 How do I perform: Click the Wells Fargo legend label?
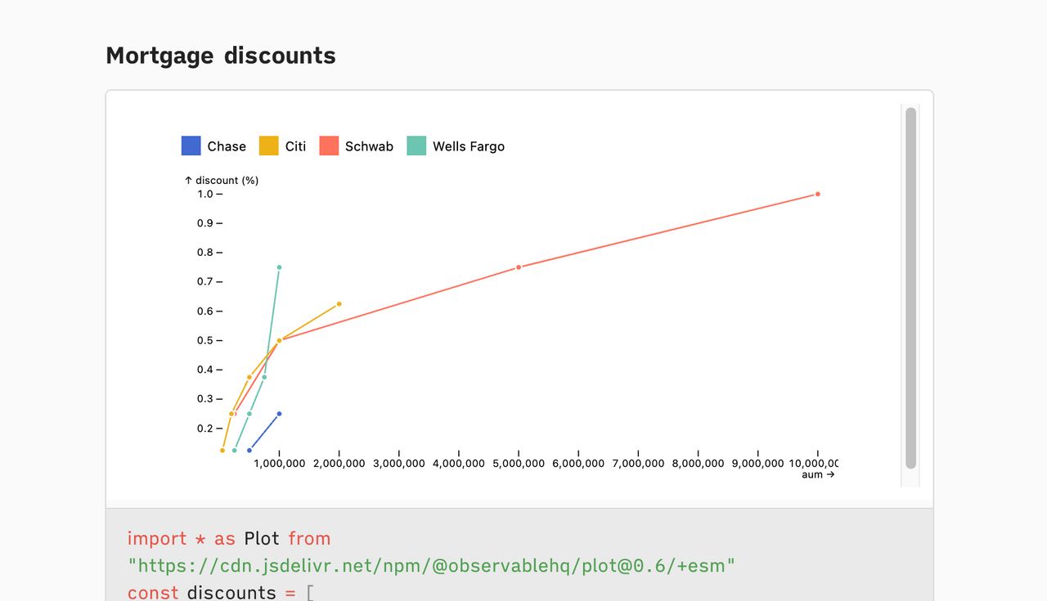[x=468, y=146]
